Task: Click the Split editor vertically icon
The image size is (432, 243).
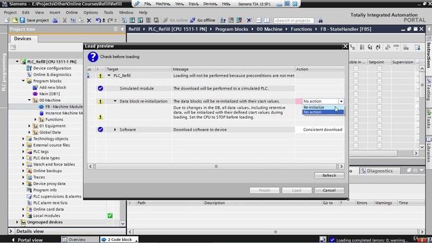Action: 267,20
